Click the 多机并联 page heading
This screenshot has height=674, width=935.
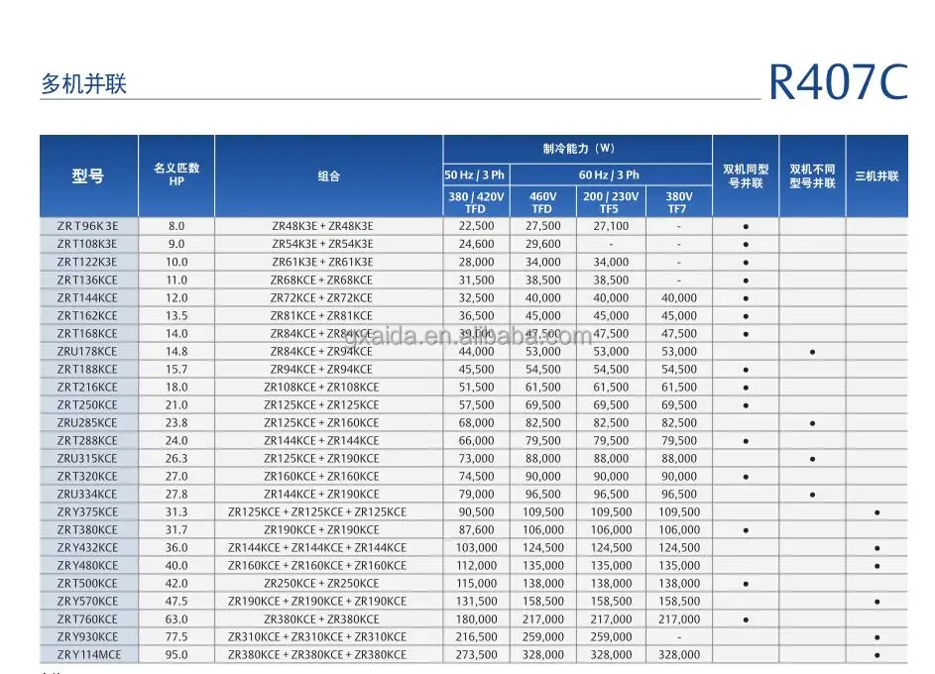pos(84,83)
